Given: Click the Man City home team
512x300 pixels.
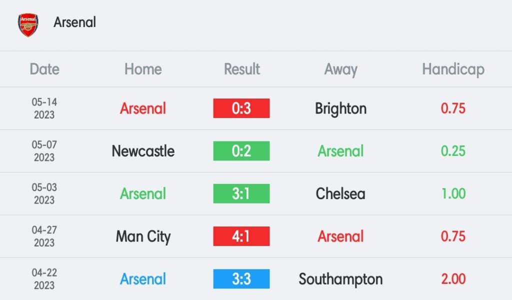Looking at the screenshot, I should 143,236.
